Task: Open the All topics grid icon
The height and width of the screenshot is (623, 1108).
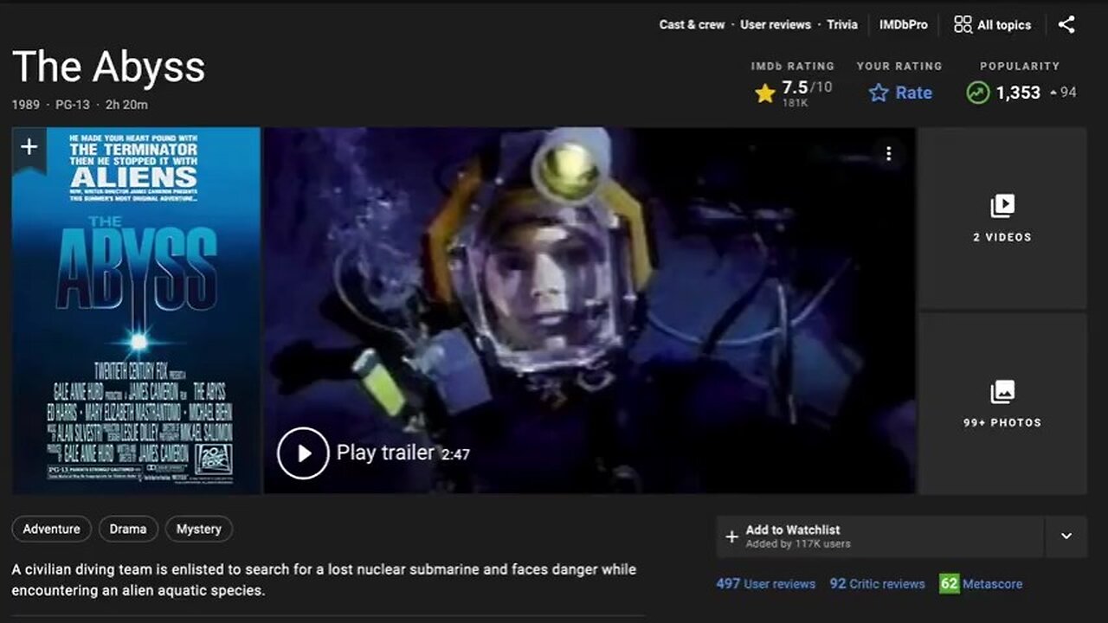Action: [963, 24]
